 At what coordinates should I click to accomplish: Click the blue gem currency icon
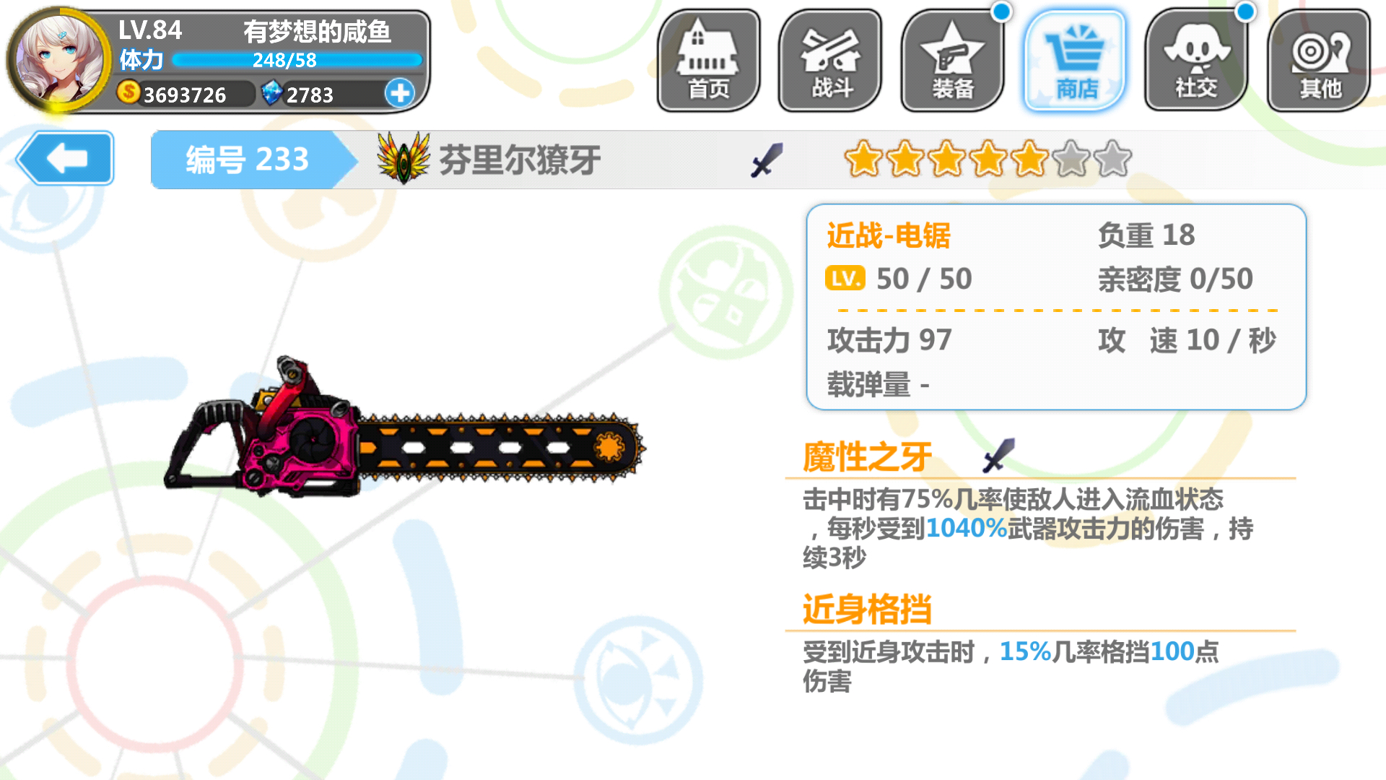[271, 92]
